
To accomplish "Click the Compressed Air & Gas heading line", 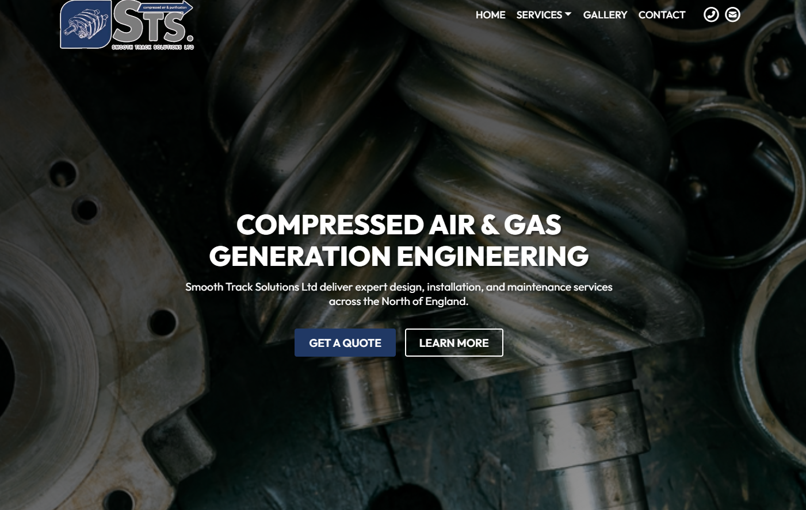I will point(399,225).
